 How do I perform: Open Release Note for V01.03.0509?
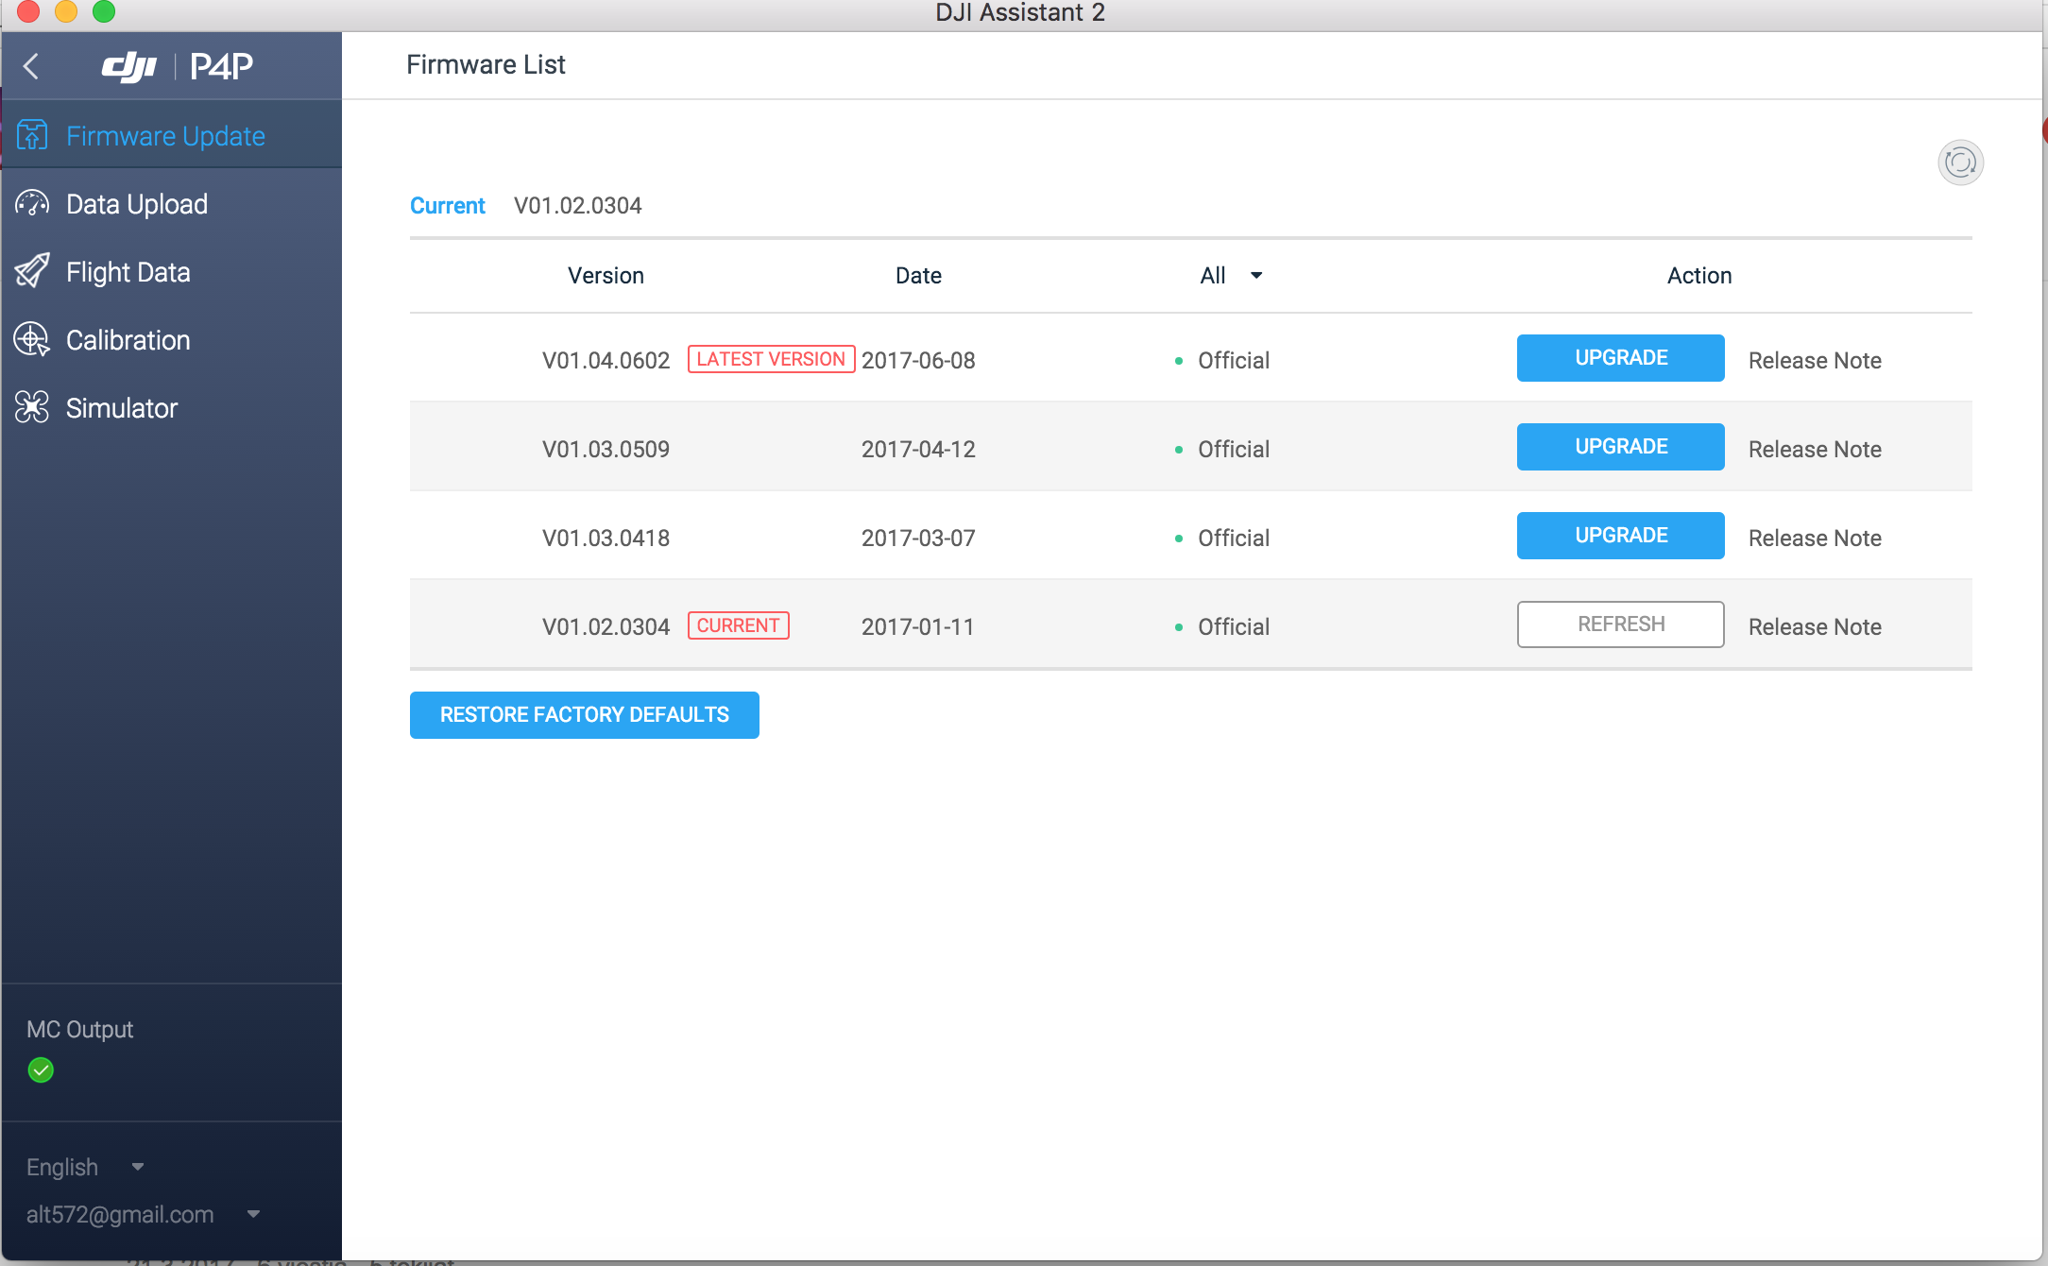tap(1815, 450)
